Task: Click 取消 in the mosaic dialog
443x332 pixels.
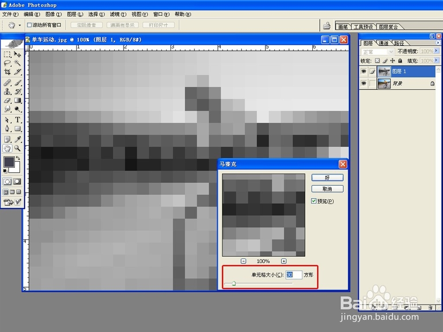Action: [327, 189]
